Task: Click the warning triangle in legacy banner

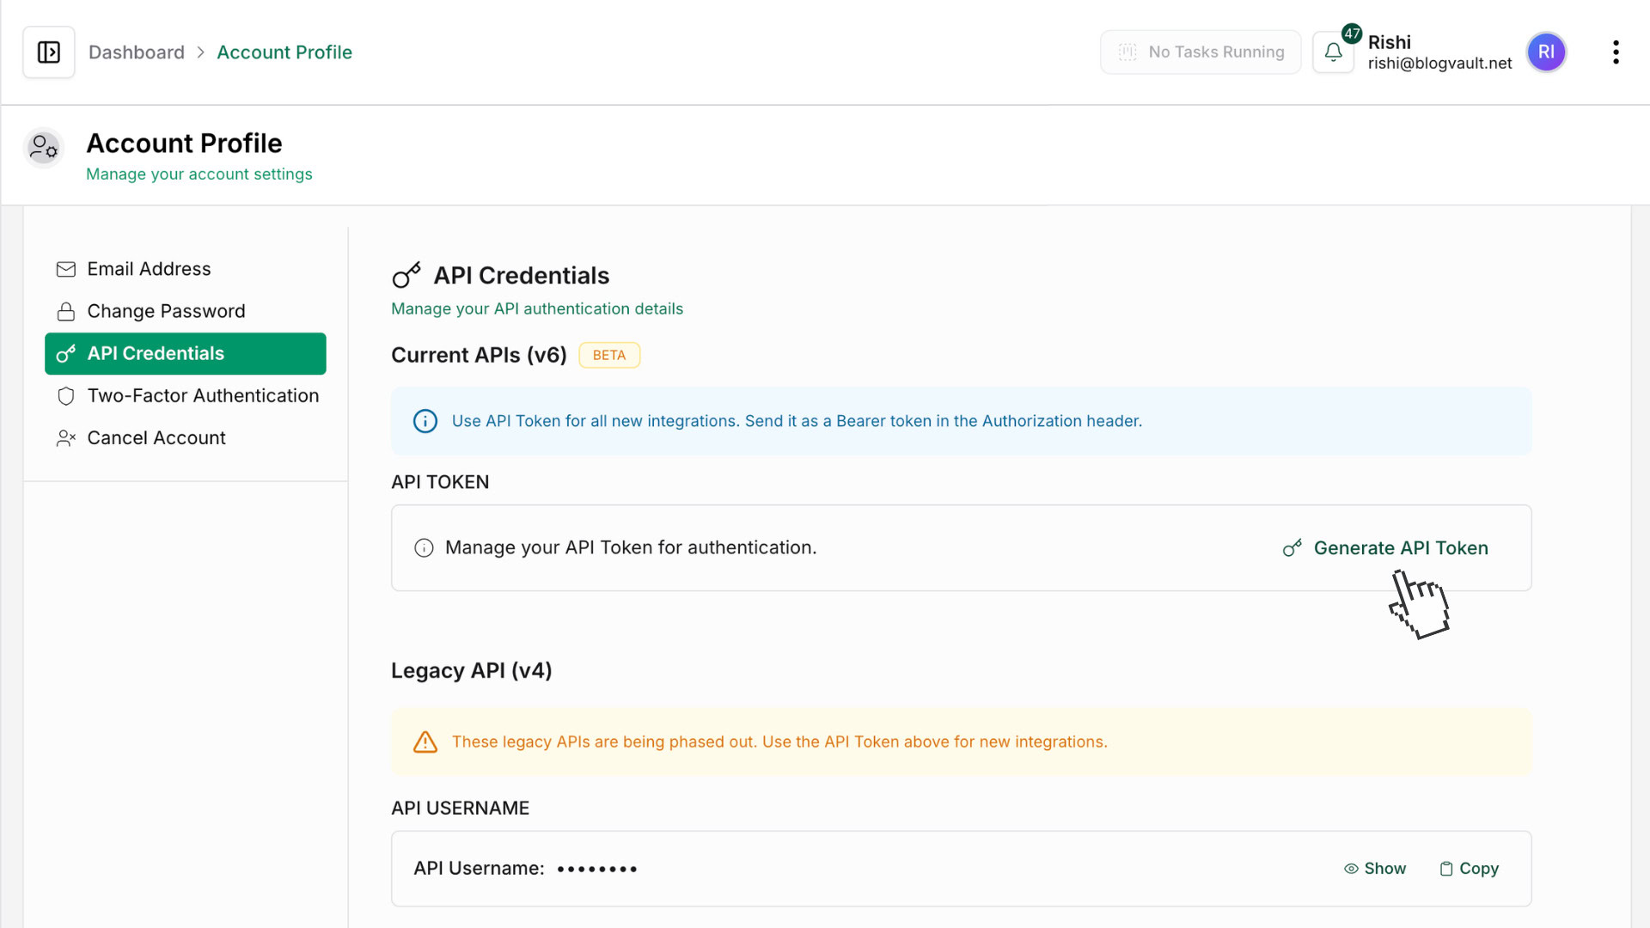Action: tap(425, 742)
